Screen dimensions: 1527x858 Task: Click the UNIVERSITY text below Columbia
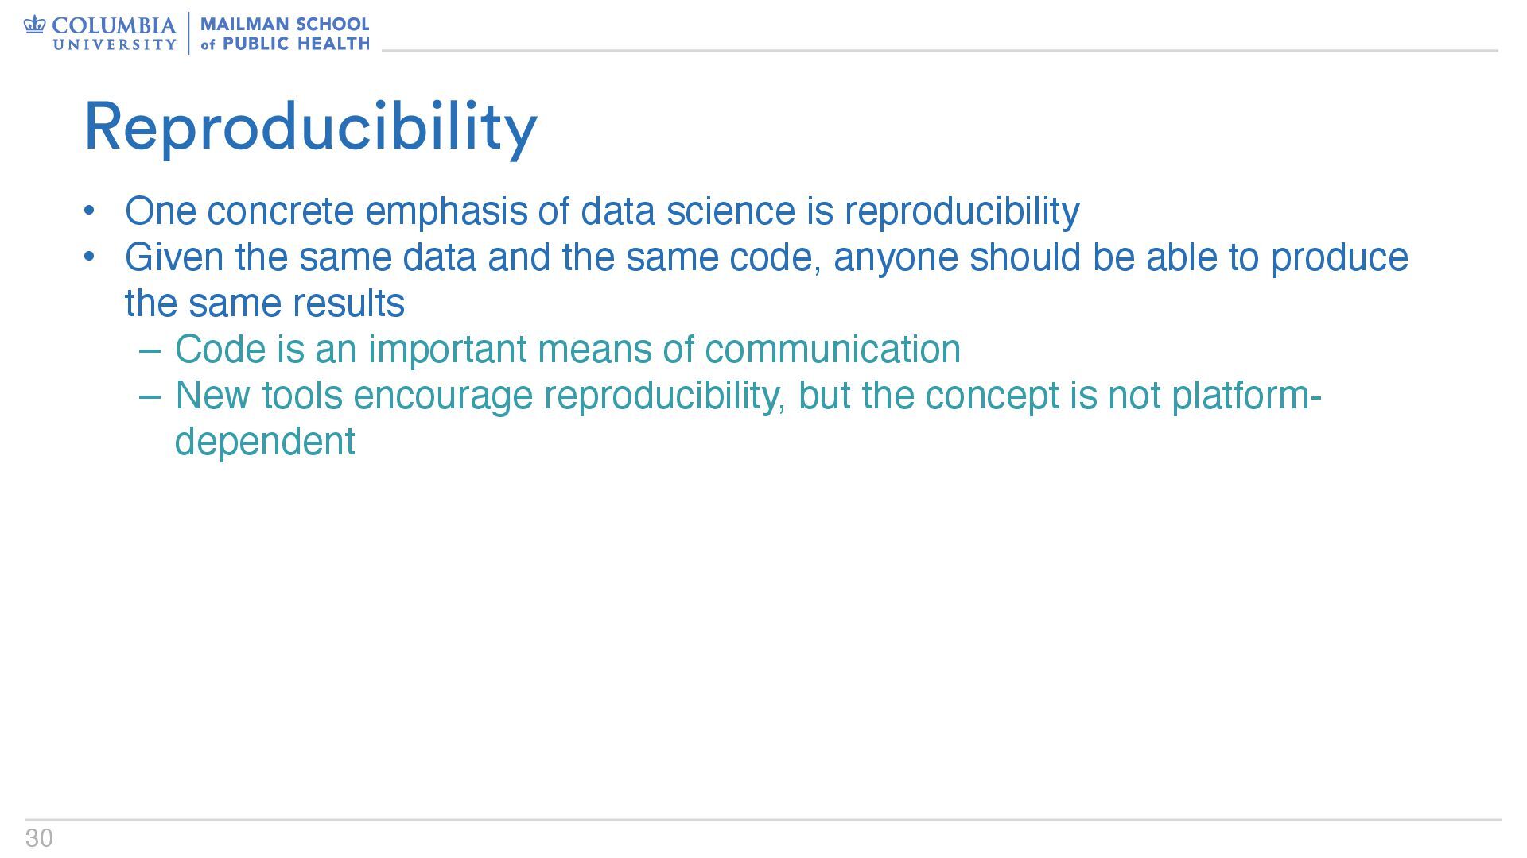click(x=115, y=44)
